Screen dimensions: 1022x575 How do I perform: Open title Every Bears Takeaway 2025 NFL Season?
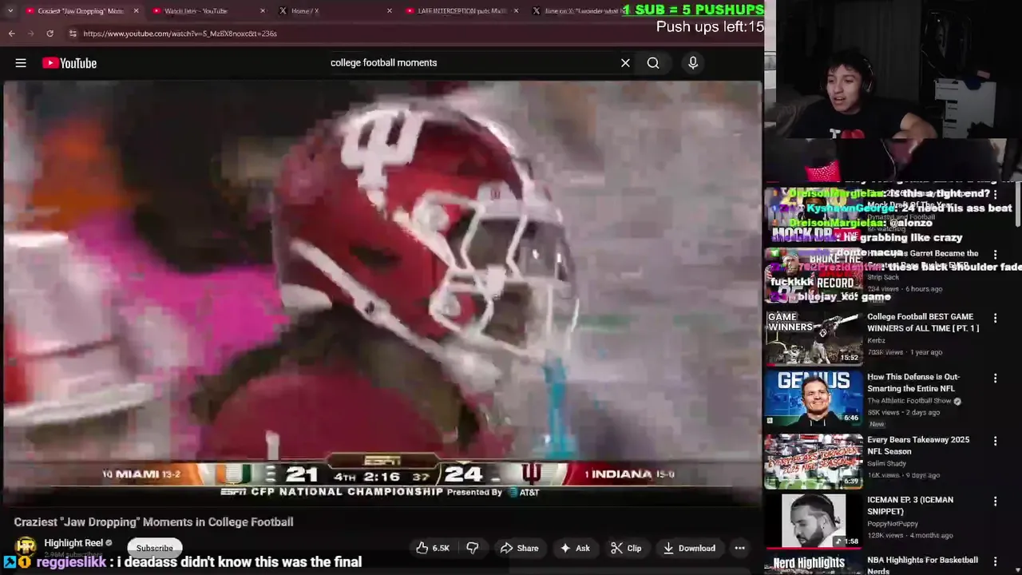[918, 446]
